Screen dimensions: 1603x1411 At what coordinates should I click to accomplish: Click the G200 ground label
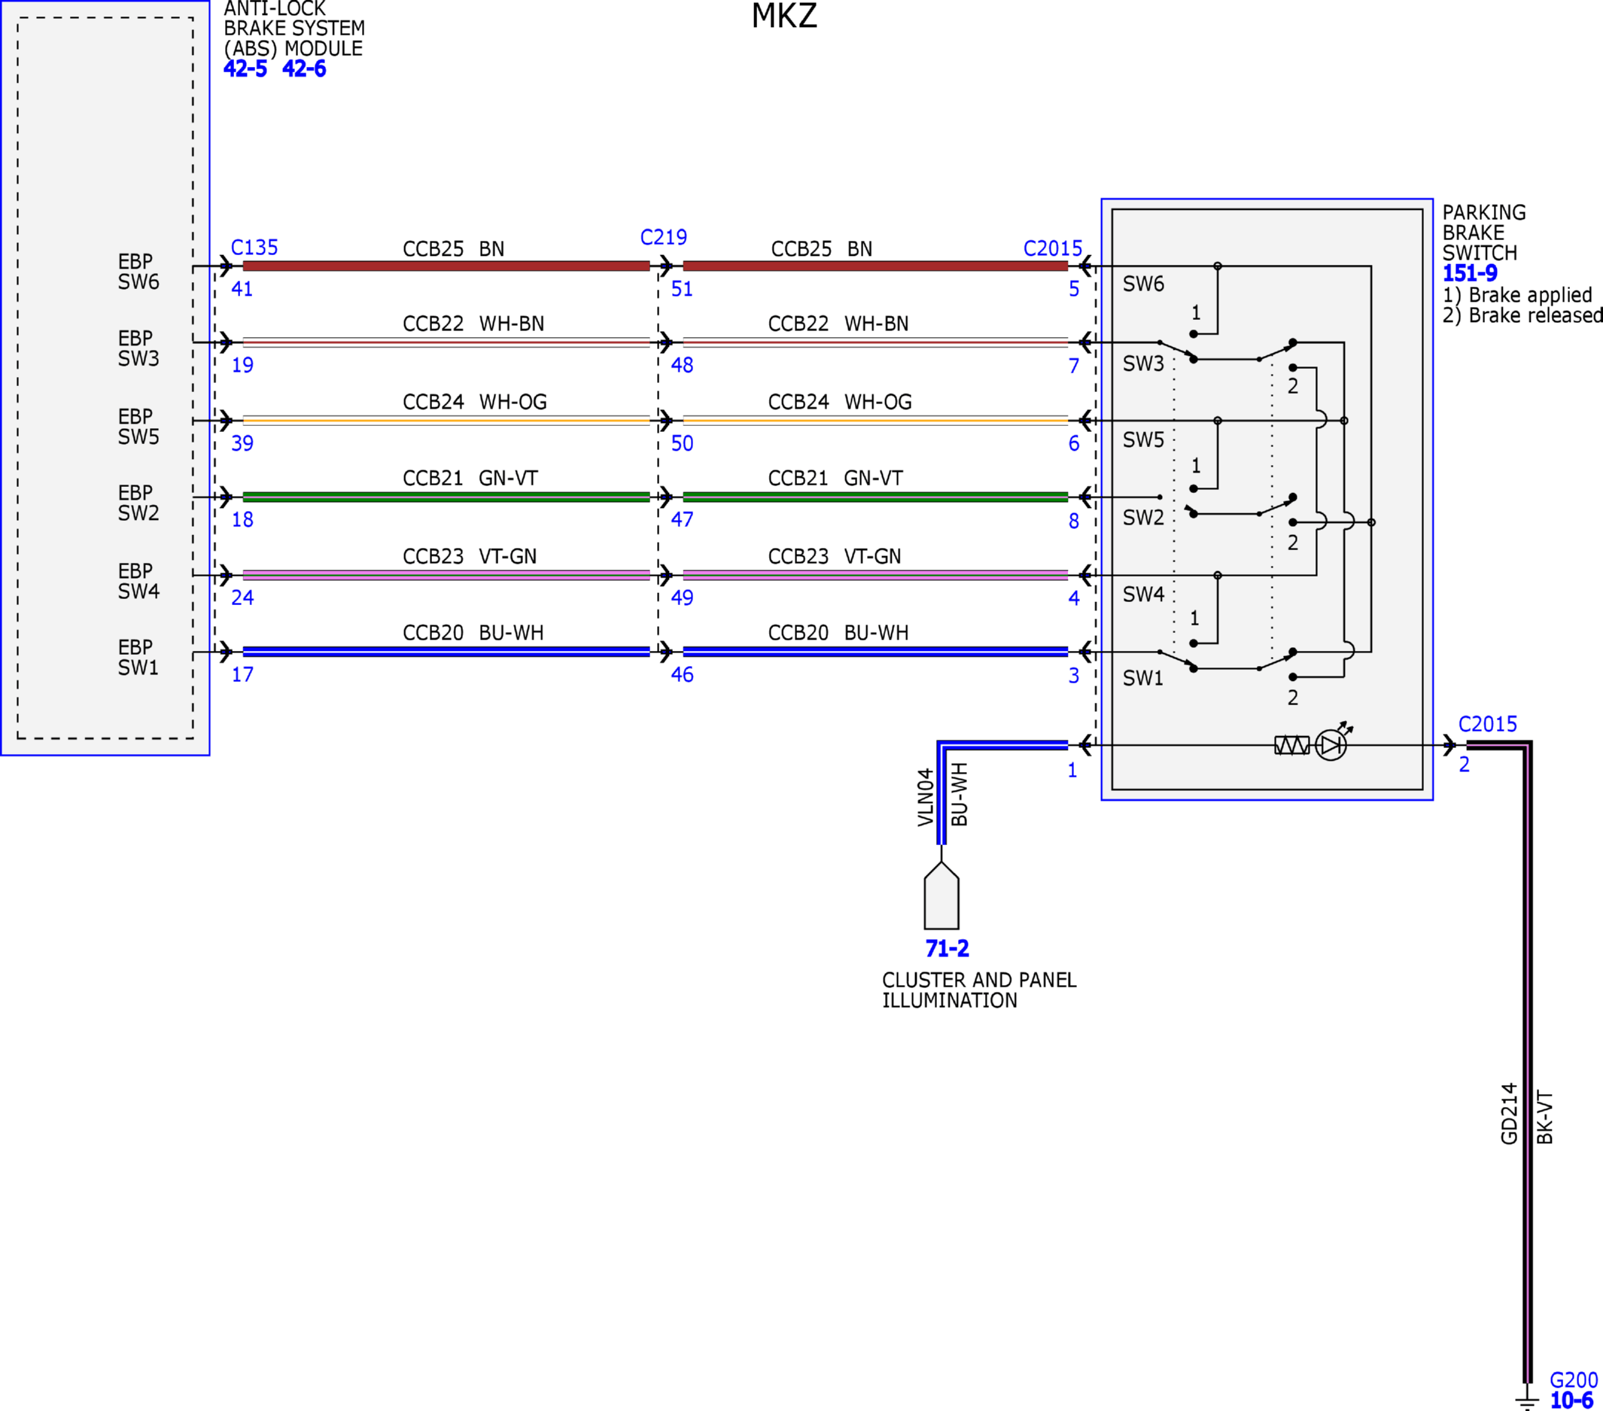(1573, 1380)
